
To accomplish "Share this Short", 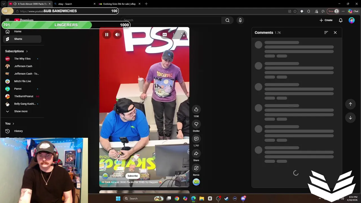I will tap(196, 153).
